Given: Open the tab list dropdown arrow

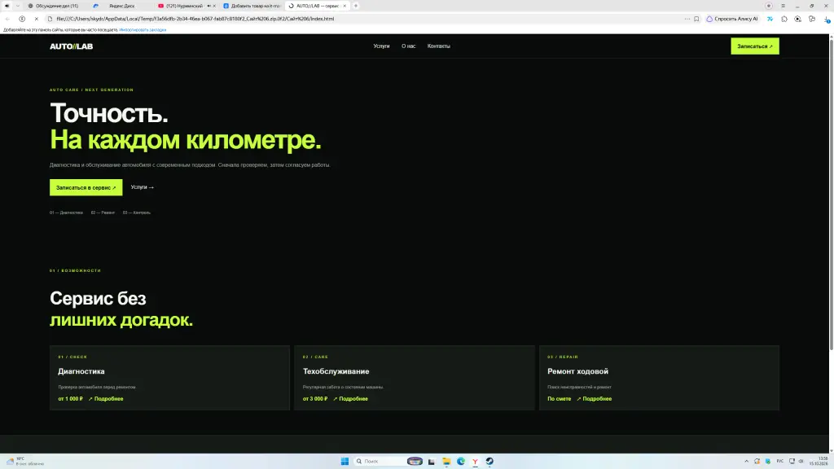Looking at the screenshot, I should point(18,6).
